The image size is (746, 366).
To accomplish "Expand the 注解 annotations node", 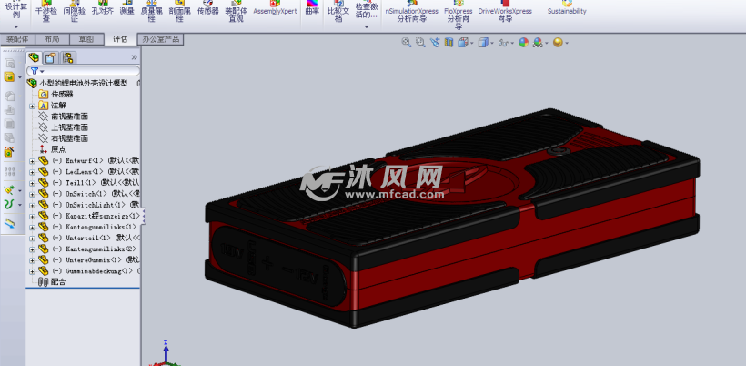I will tap(32, 106).
